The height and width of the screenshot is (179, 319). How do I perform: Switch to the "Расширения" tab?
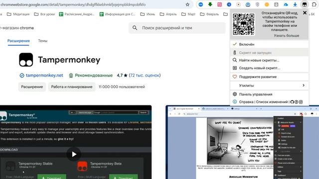18,41
